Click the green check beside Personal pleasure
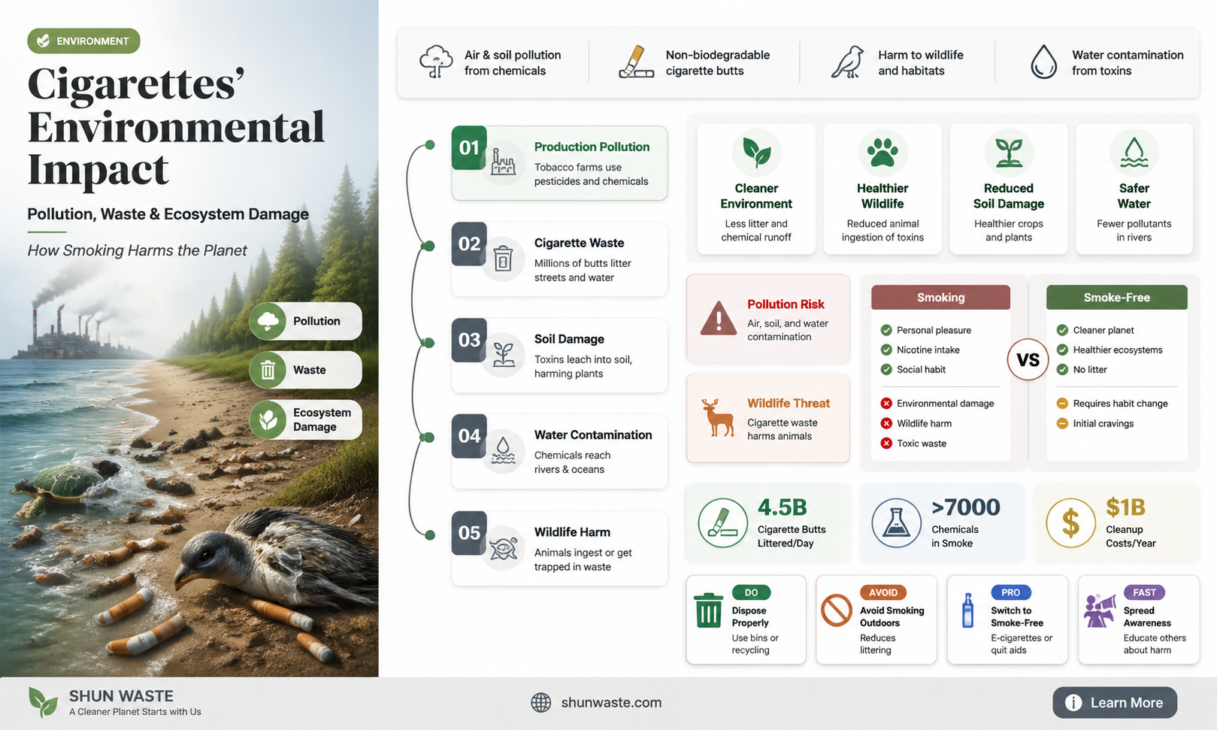 (x=886, y=330)
